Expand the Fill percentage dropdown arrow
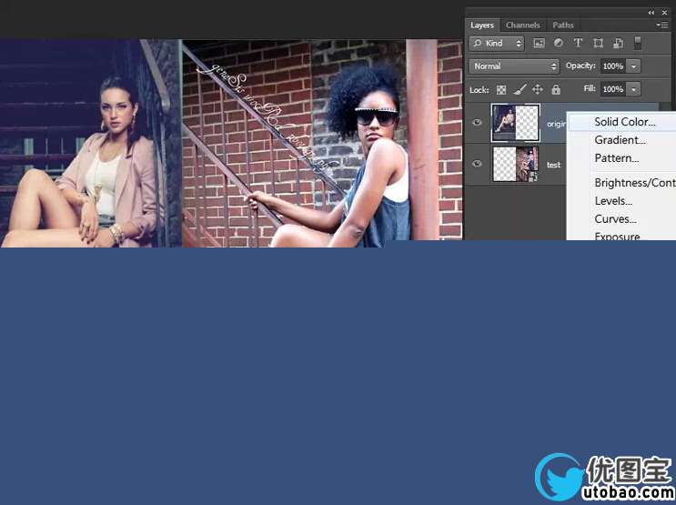Viewport: 676px width, 505px height. 633,89
